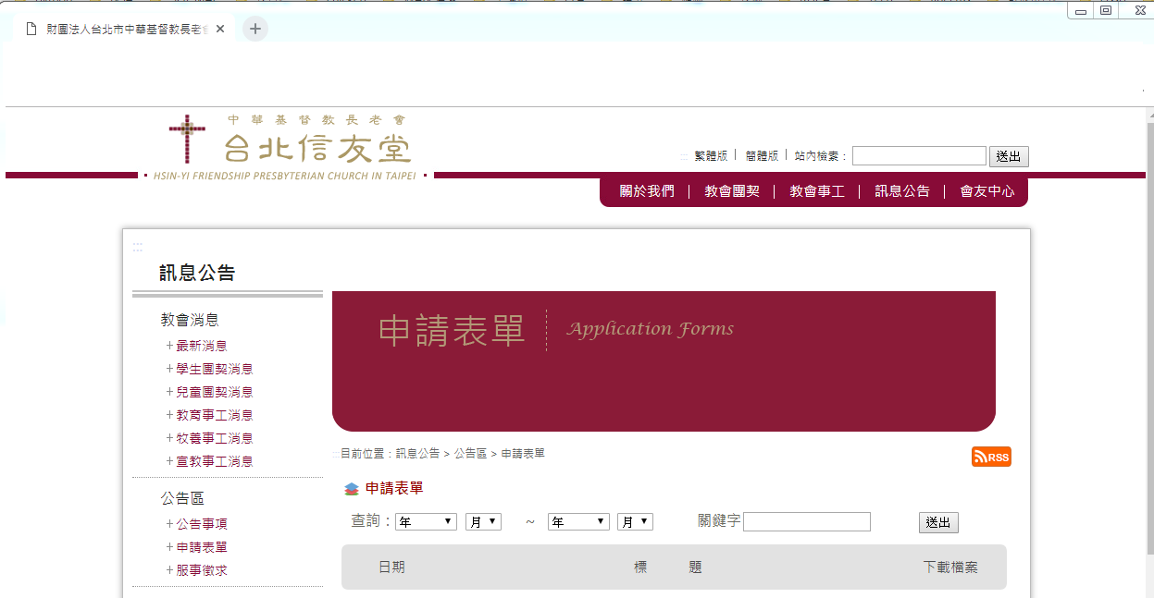
Task: Open 申請表單 in sidebar
Action: tap(202, 547)
